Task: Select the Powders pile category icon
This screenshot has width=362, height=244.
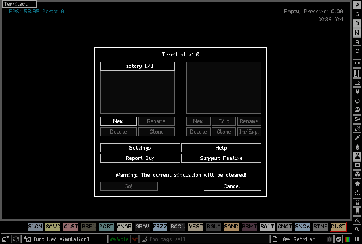Action: (x=357, y=157)
